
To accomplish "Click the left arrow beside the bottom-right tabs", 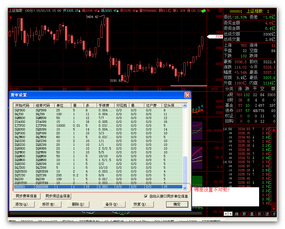I will [226, 214].
